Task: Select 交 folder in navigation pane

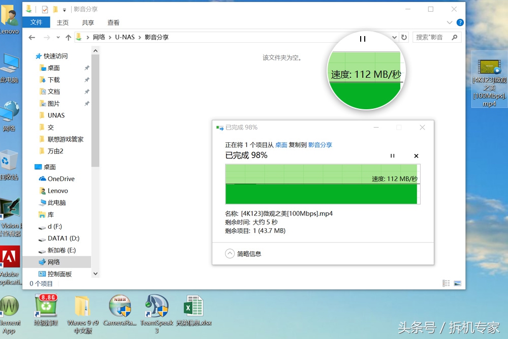Action: coord(47,128)
